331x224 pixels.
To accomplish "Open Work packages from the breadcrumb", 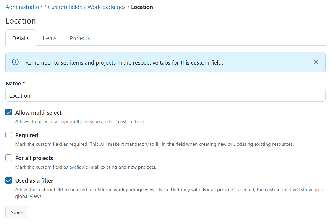I will point(106,7).
